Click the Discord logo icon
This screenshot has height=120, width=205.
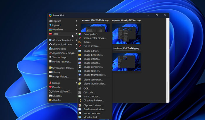(x=50, y=96)
